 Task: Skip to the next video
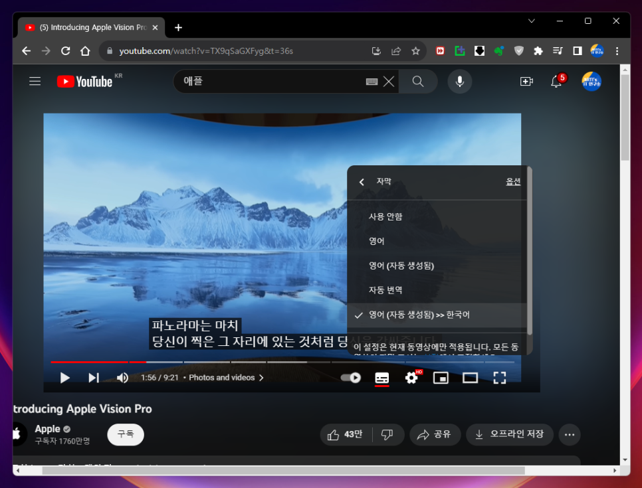pyautogui.click(x=94, y=378)
